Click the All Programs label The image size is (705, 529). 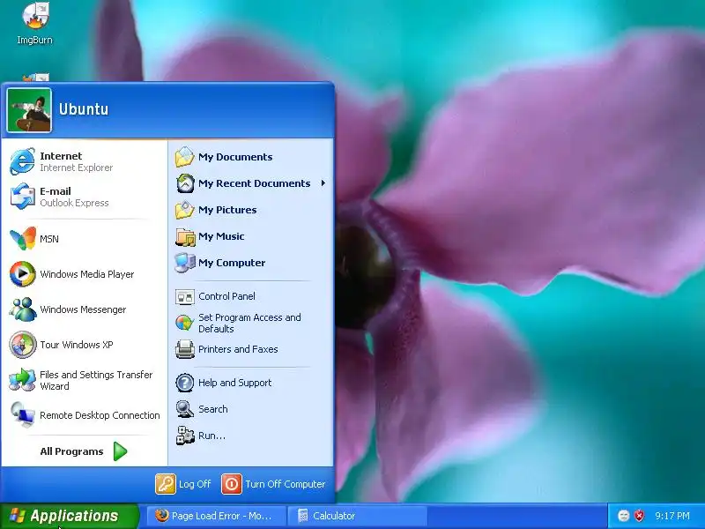coord(71,451)
